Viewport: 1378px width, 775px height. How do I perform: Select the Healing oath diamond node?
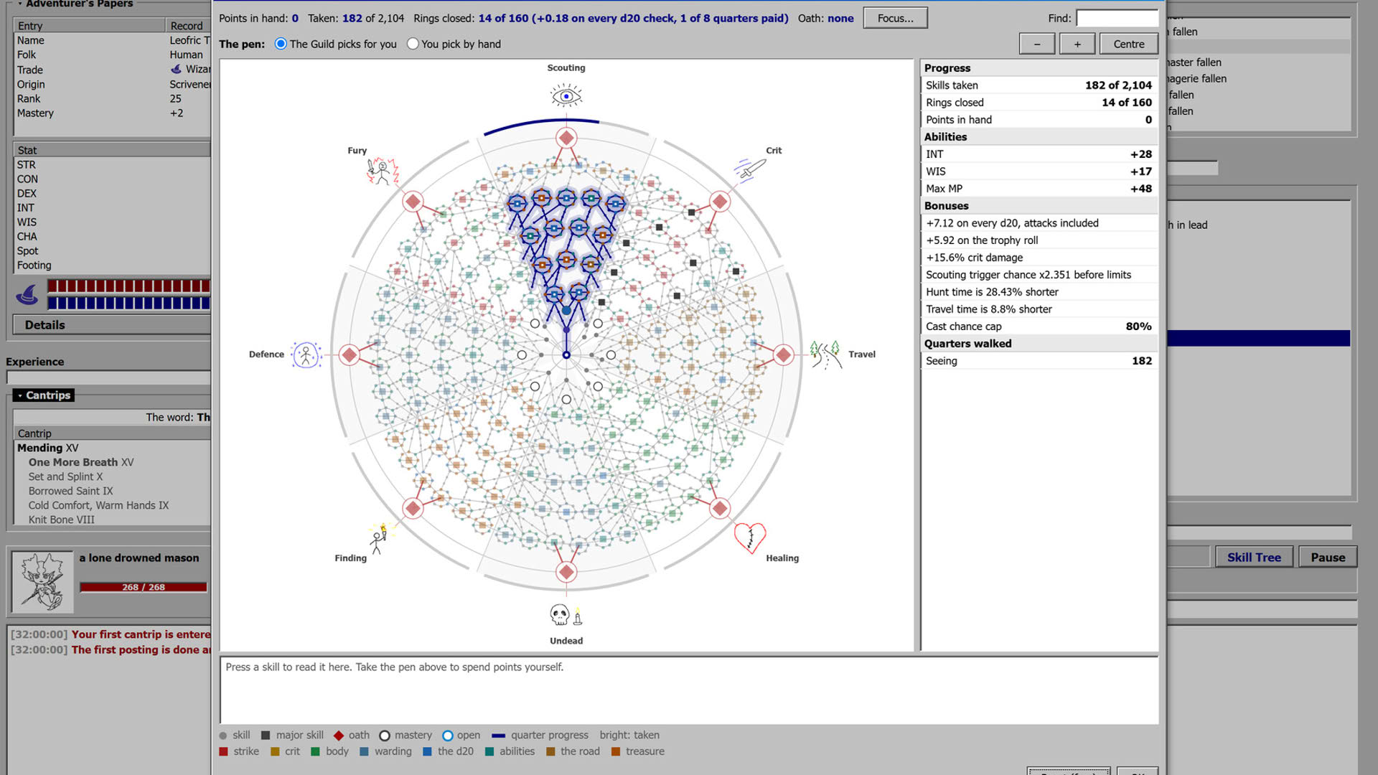pos(720,508)
